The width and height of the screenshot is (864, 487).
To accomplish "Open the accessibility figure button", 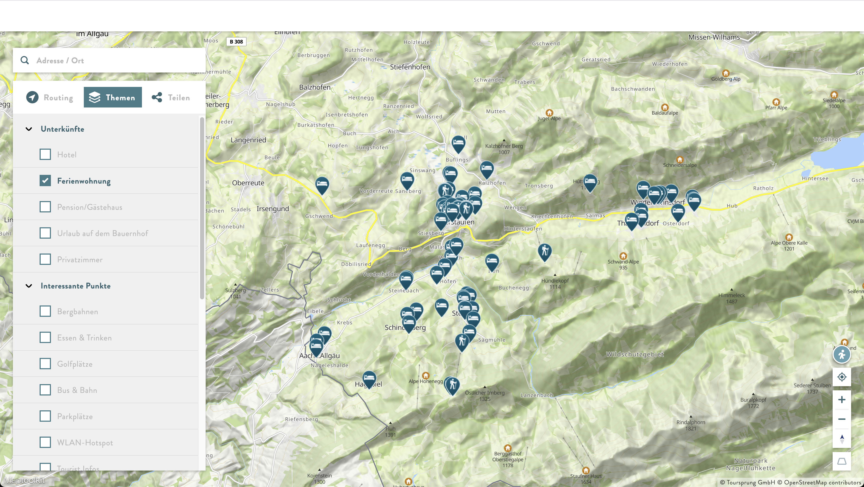I will (x=842, y=355).
